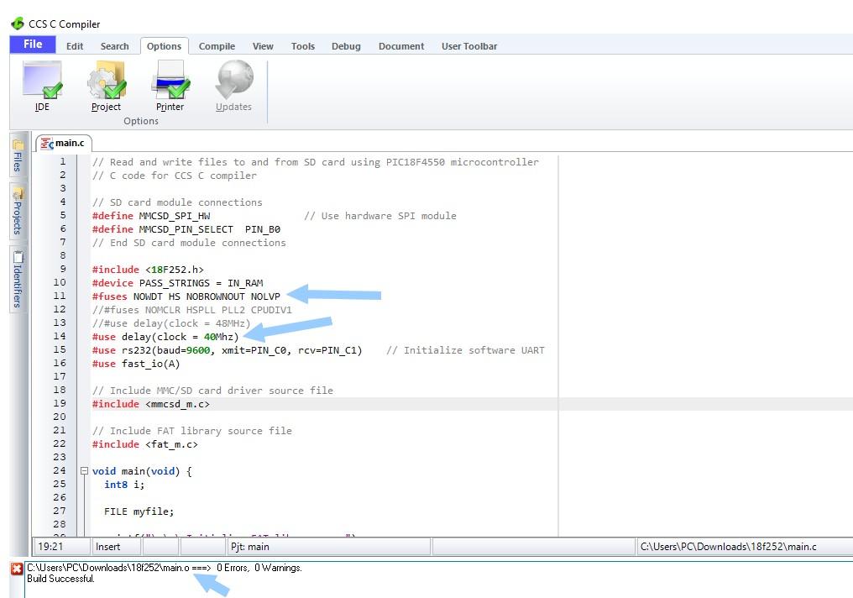Select the main.c editor tab

[x=64, y=143]
